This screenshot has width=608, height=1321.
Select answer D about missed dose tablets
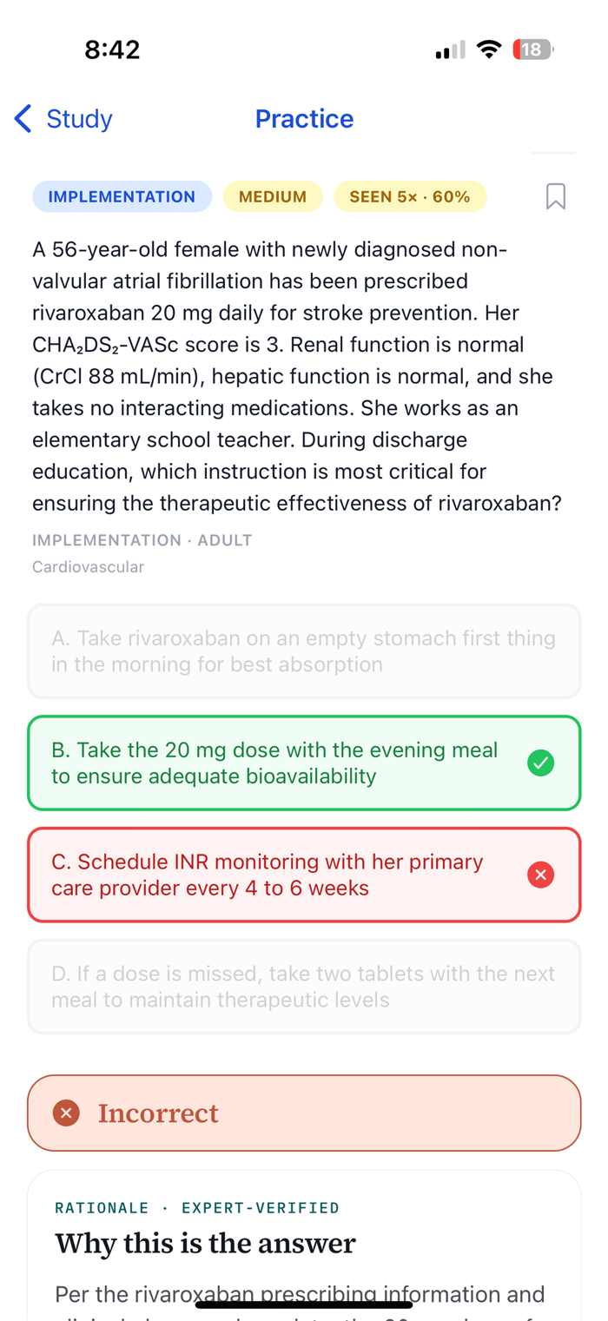tap(304, 987)
